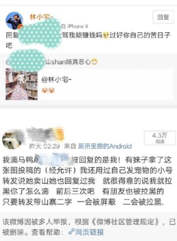Click the post text starting 我滴马鸭

[x=87, y=181]
